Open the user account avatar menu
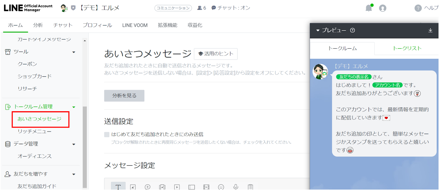The image size is (440, 192). pyautogui.click(x=383, y=8)
